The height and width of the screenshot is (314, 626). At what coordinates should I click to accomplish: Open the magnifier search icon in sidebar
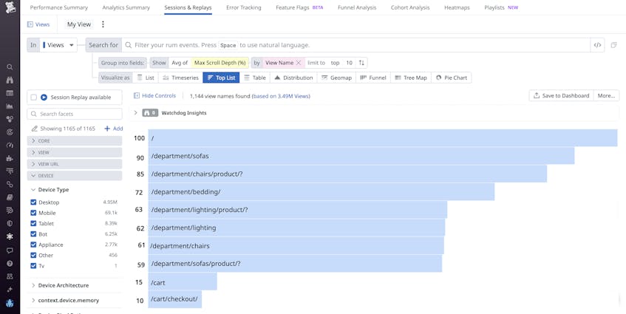(10, 67)
